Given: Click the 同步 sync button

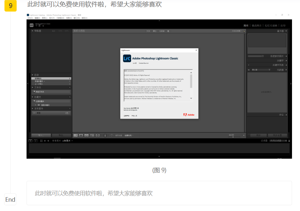Looking at the screenshot, I should pos(258,135).
